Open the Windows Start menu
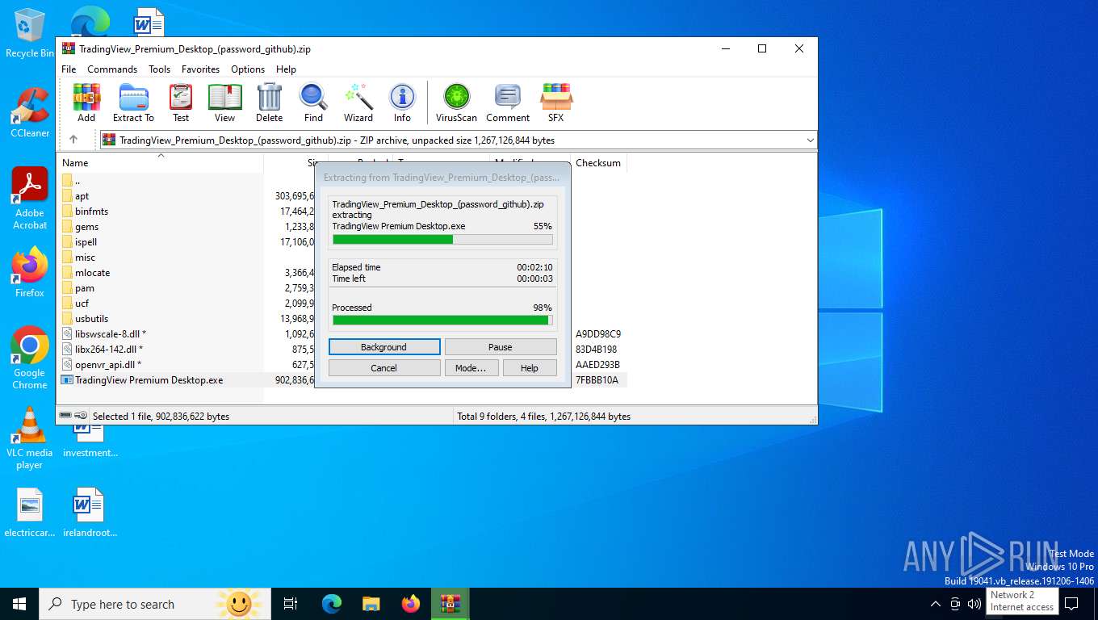Image resolution: width=1098 pixels, height=620 pixels. [19, 604]
